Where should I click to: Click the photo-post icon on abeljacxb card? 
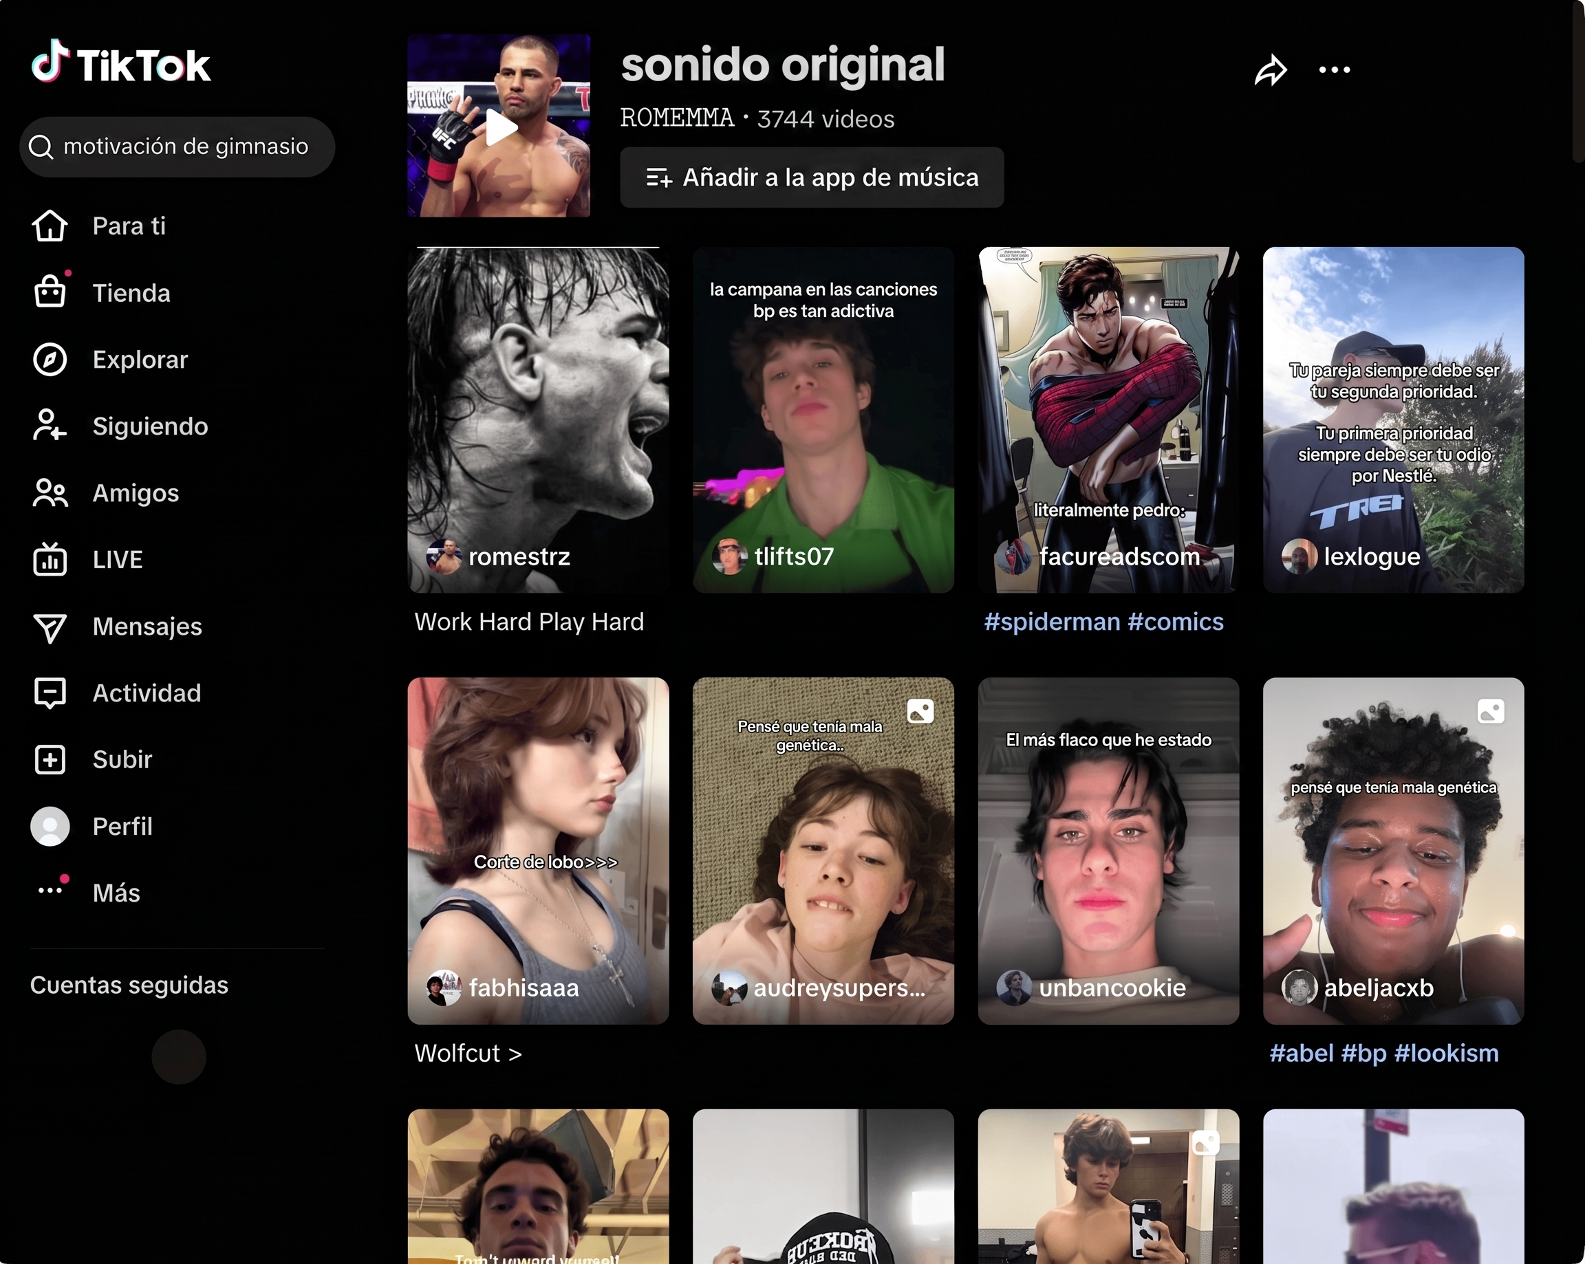[1491, 710]
